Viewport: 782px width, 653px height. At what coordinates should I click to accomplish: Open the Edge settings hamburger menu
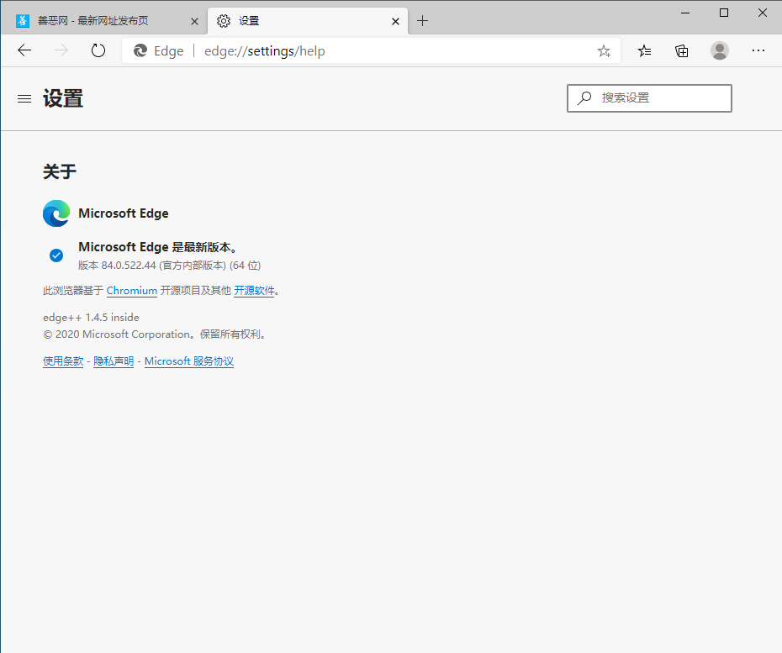[24, 98]
